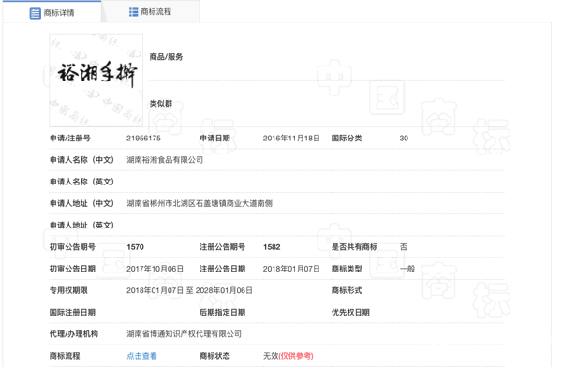Click the 专用权期限 label

click(x=68, y=290)
